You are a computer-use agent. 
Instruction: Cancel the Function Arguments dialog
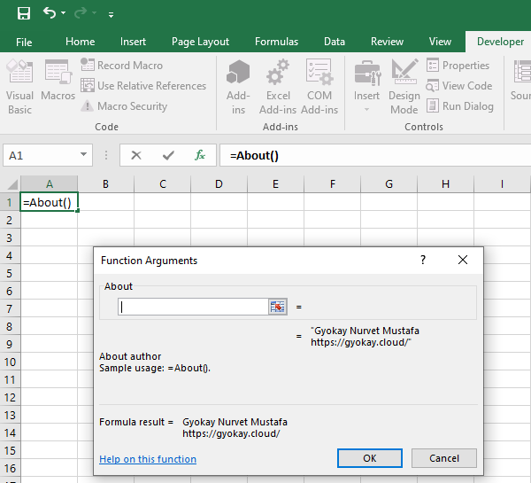[443, 458]
